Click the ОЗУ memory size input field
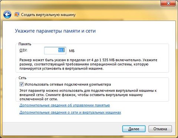This screenshot has height=138, width=178. point(55,51)
